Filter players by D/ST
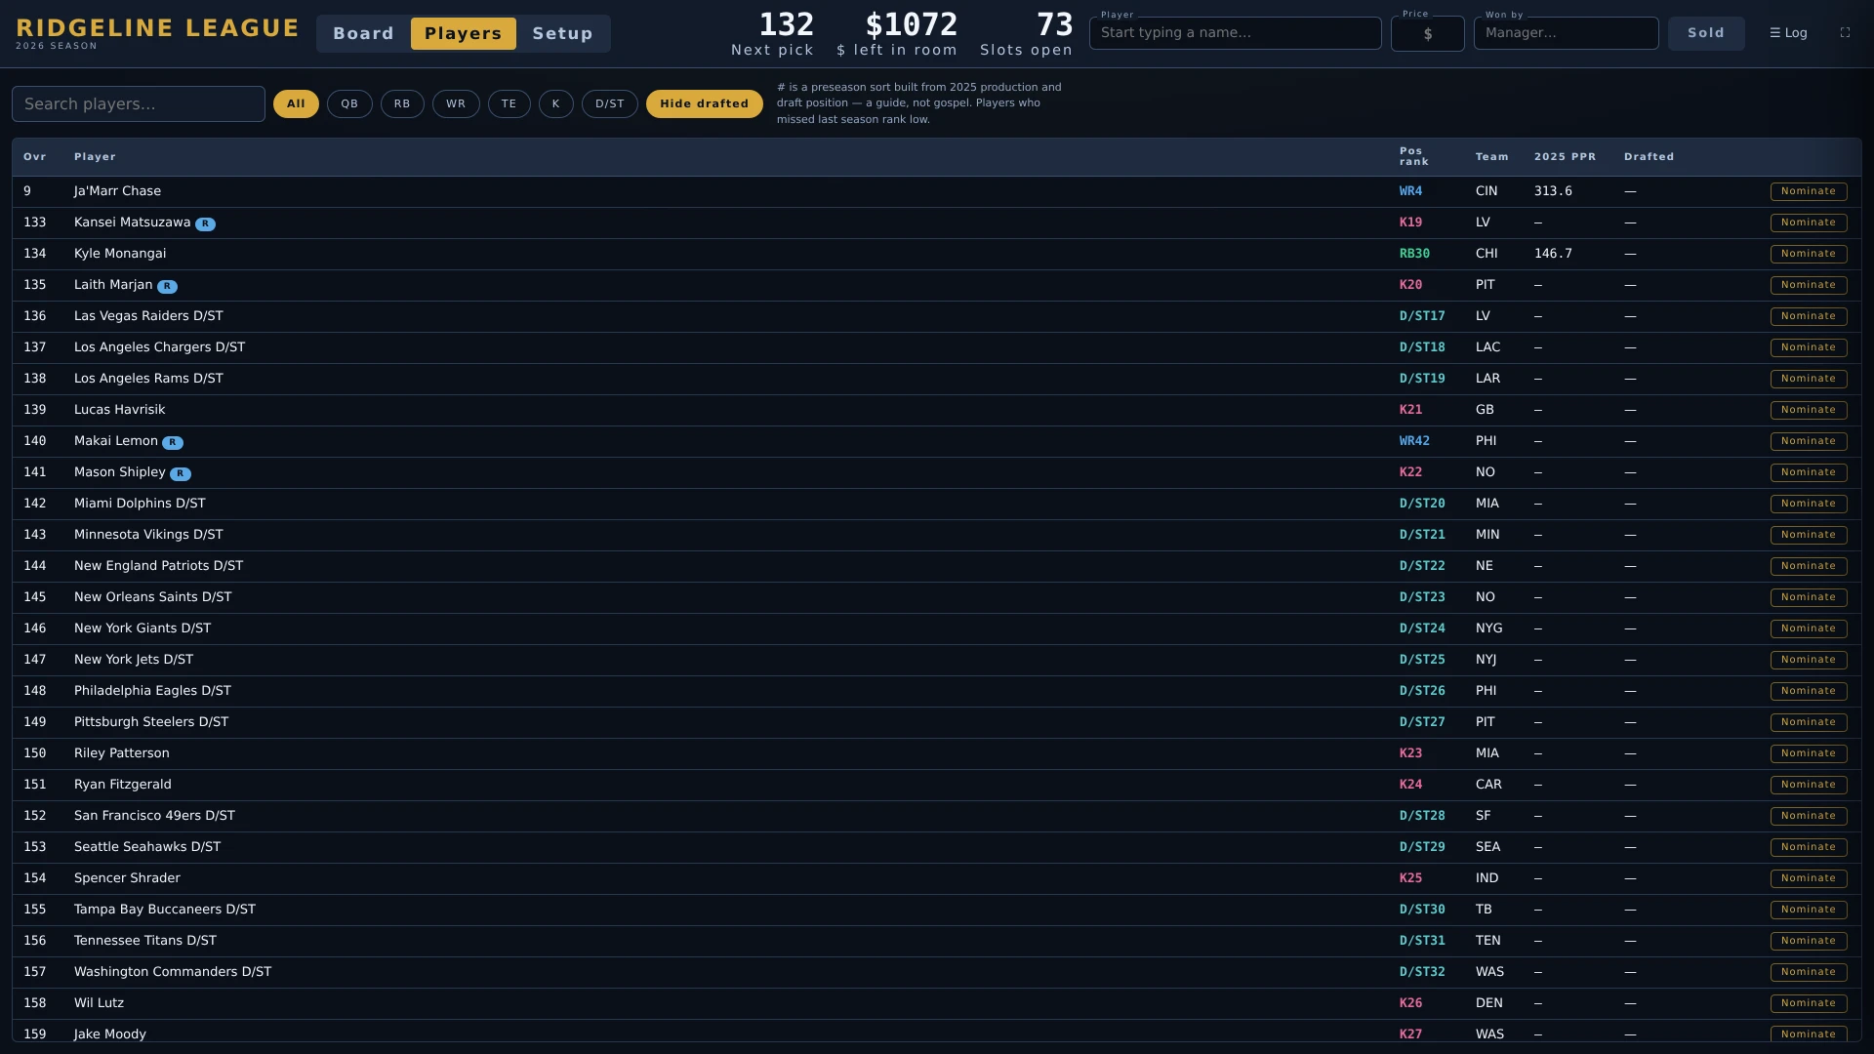Viewport: 1874px width, 1054px height. 609,103
